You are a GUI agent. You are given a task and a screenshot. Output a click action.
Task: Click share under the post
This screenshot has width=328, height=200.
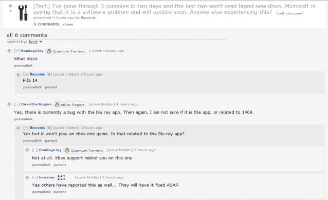[67, 24]
